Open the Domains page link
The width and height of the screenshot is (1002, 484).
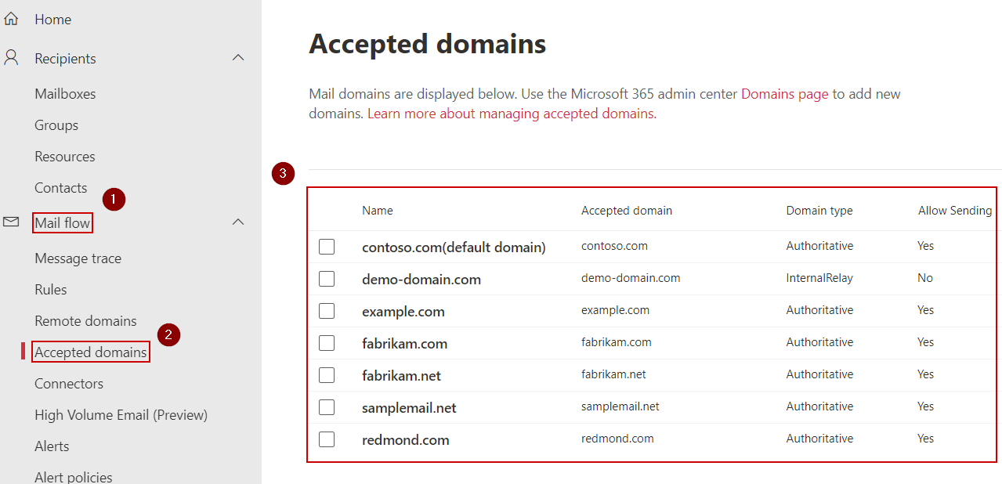coord(783,93)
